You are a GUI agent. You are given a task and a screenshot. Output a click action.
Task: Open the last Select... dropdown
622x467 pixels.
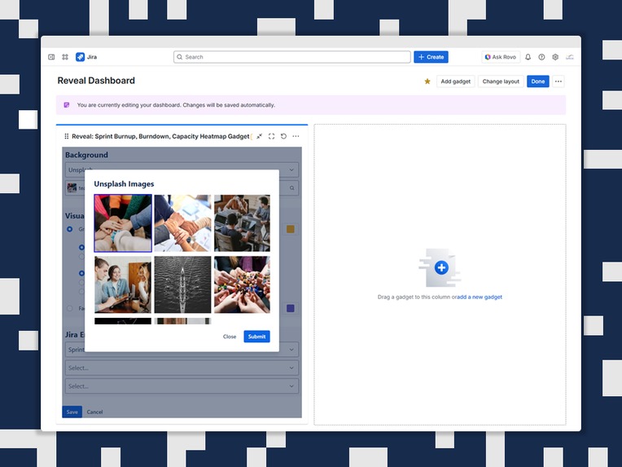click(x=182, y=386)
